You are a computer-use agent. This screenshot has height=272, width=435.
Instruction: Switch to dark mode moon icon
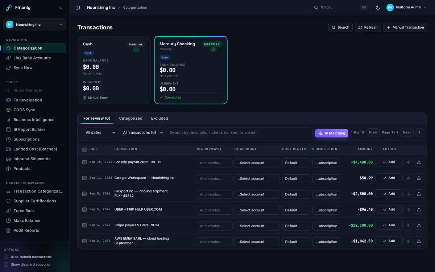pos(378,8)
